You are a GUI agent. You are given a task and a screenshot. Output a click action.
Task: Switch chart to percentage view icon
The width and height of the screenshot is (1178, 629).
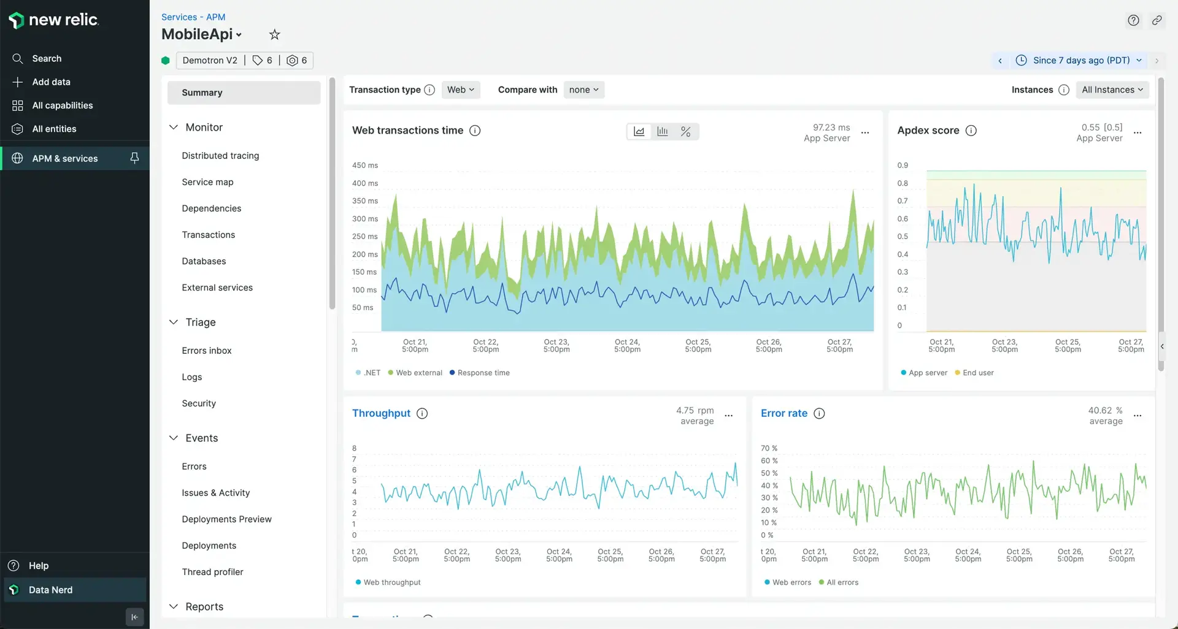(x=685, y=132)
